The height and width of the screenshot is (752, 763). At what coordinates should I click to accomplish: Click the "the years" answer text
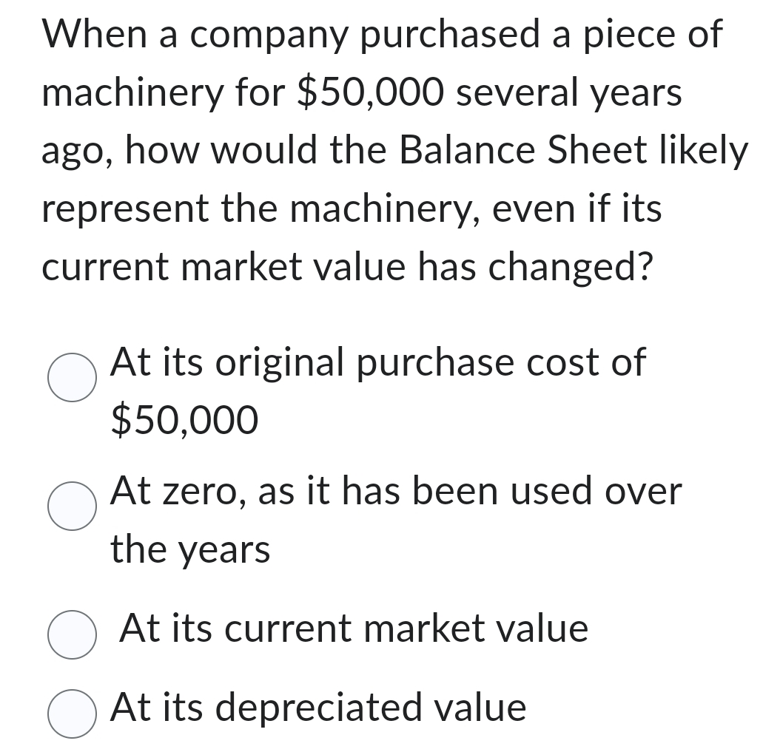coord(190,550)
